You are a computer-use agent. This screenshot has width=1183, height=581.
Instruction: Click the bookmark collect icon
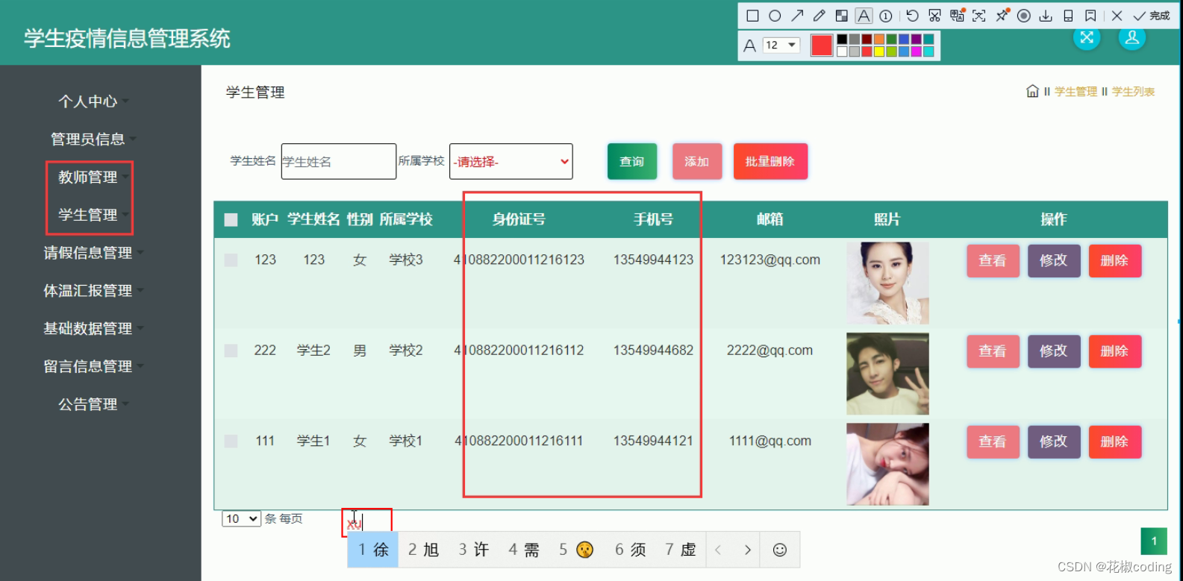(x=1090, y=16)
